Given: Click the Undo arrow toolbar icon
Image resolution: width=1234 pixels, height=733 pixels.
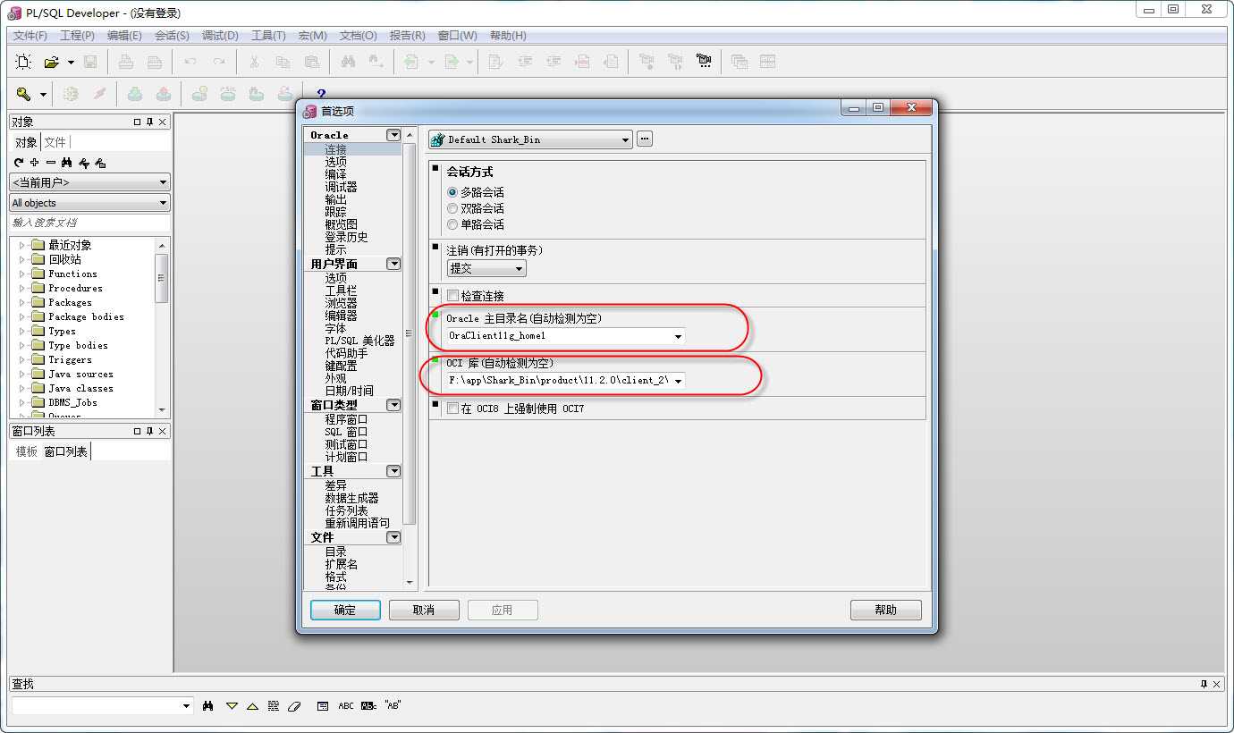Looking at the screenshot, I should [190, 62].
